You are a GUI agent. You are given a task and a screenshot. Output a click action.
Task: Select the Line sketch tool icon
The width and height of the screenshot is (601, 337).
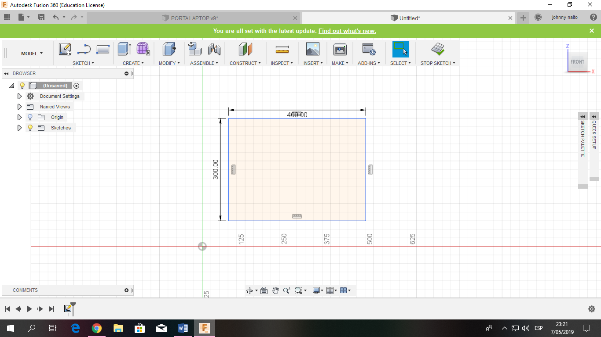(x=84, y=49)
